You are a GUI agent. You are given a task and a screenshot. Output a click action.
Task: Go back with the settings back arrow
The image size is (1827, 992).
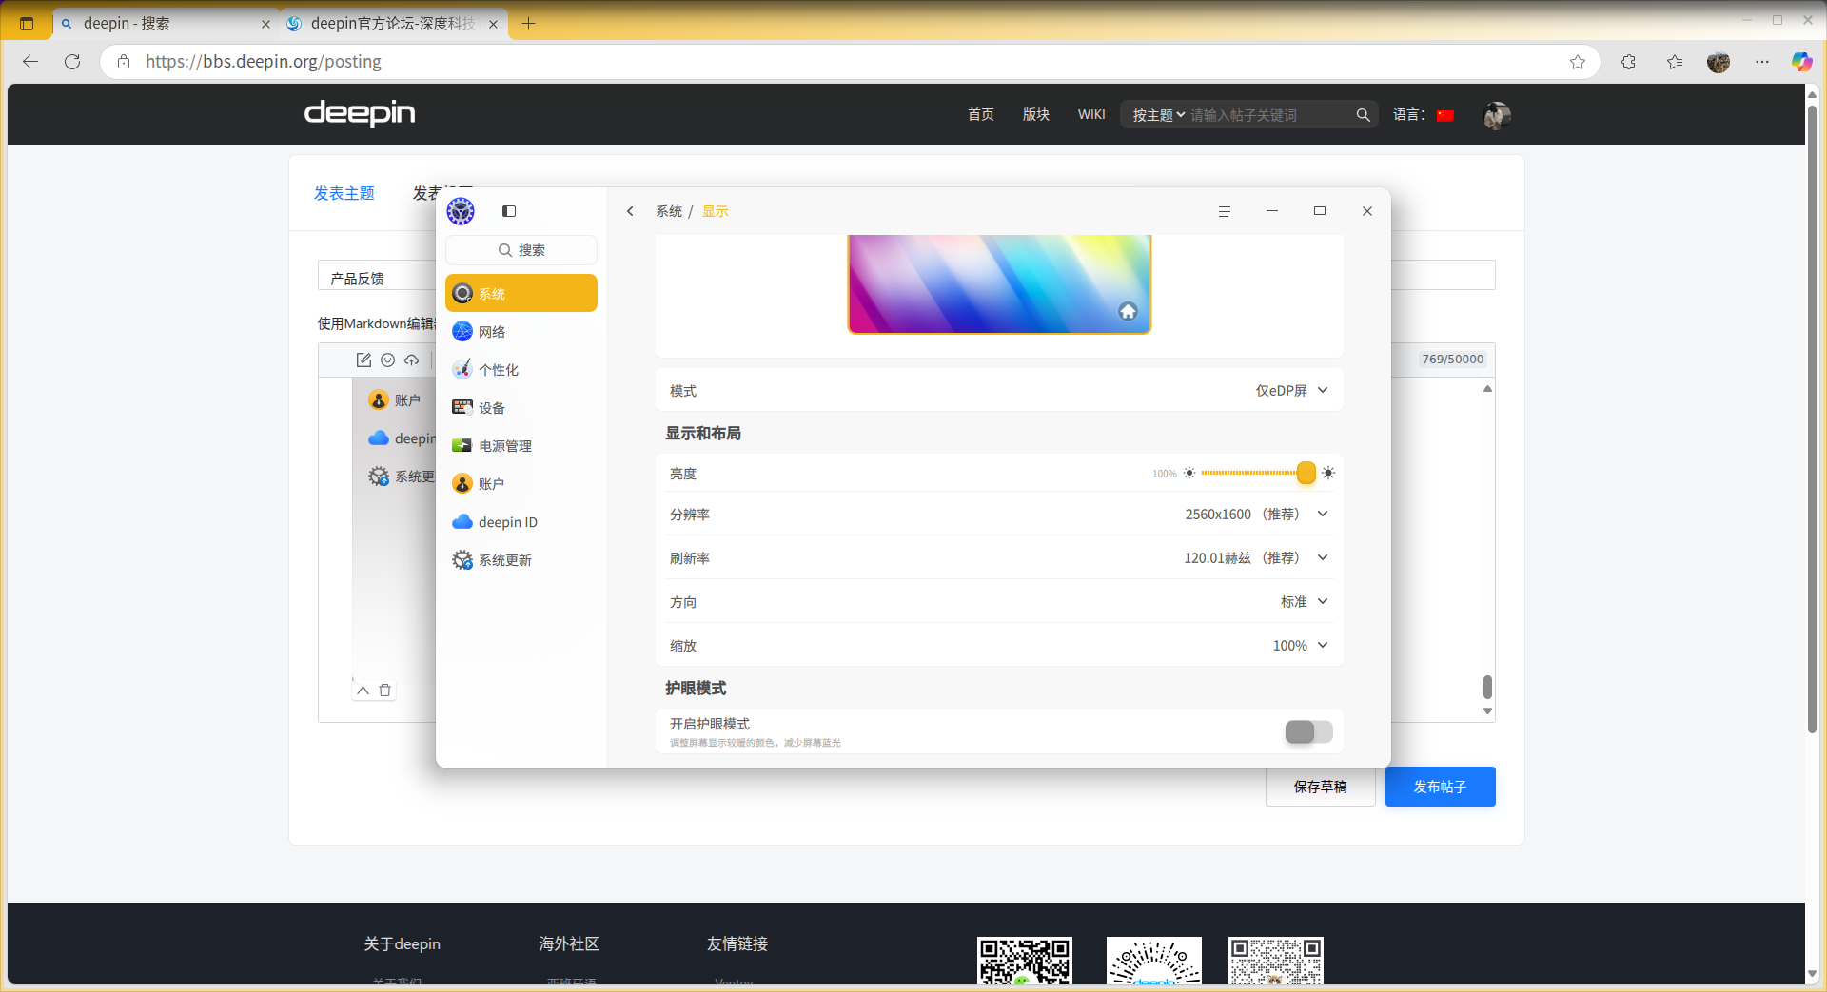click(x=630, y=211)
